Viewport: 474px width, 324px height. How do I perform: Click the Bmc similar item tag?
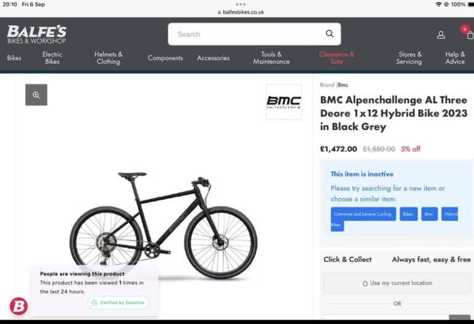(430, 214)
